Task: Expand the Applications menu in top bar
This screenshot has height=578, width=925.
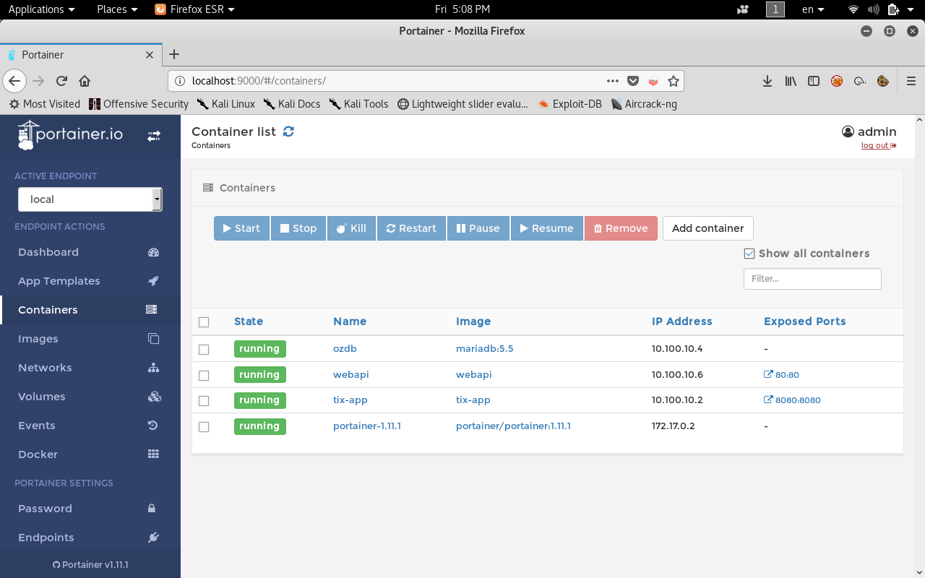Action: coord(41,9)
